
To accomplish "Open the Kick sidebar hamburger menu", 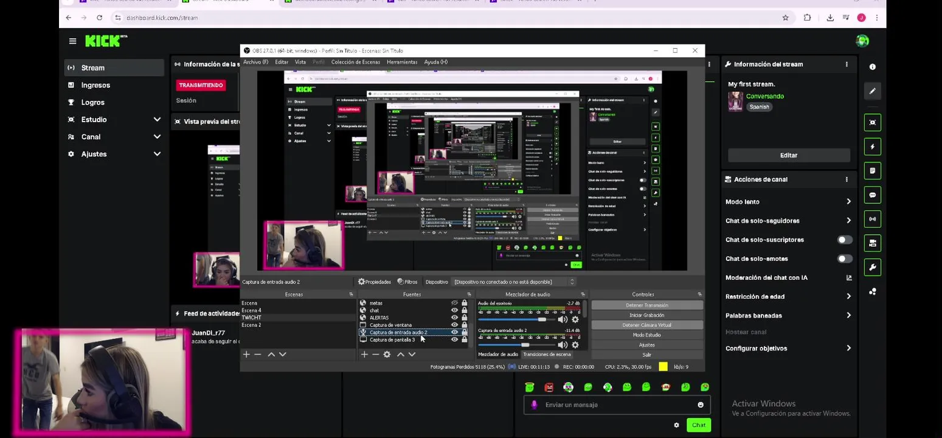I will 72,41.
